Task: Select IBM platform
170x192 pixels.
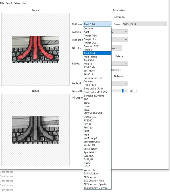Action: point(97,99)
